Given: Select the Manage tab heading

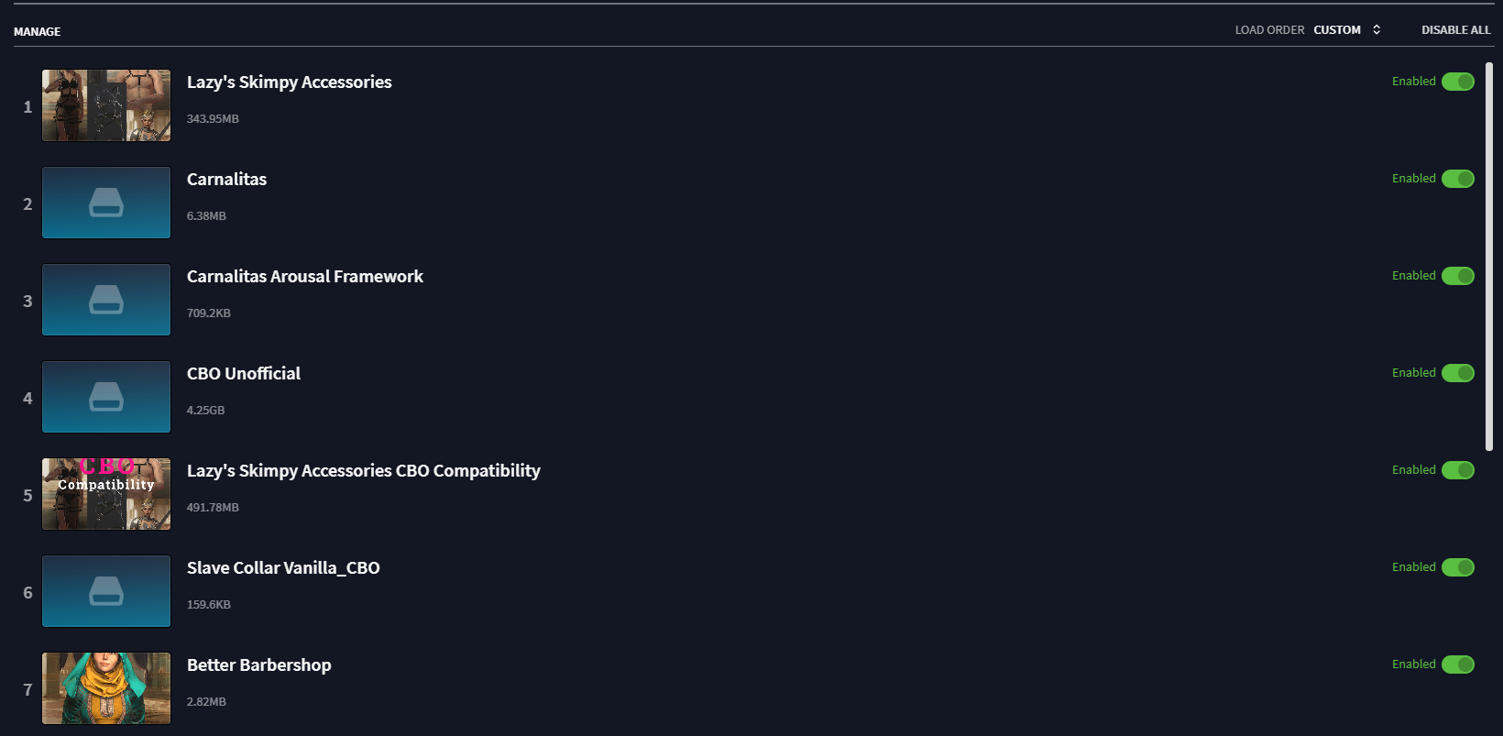Looking at the screenshot, I should [x=38, y=31].
